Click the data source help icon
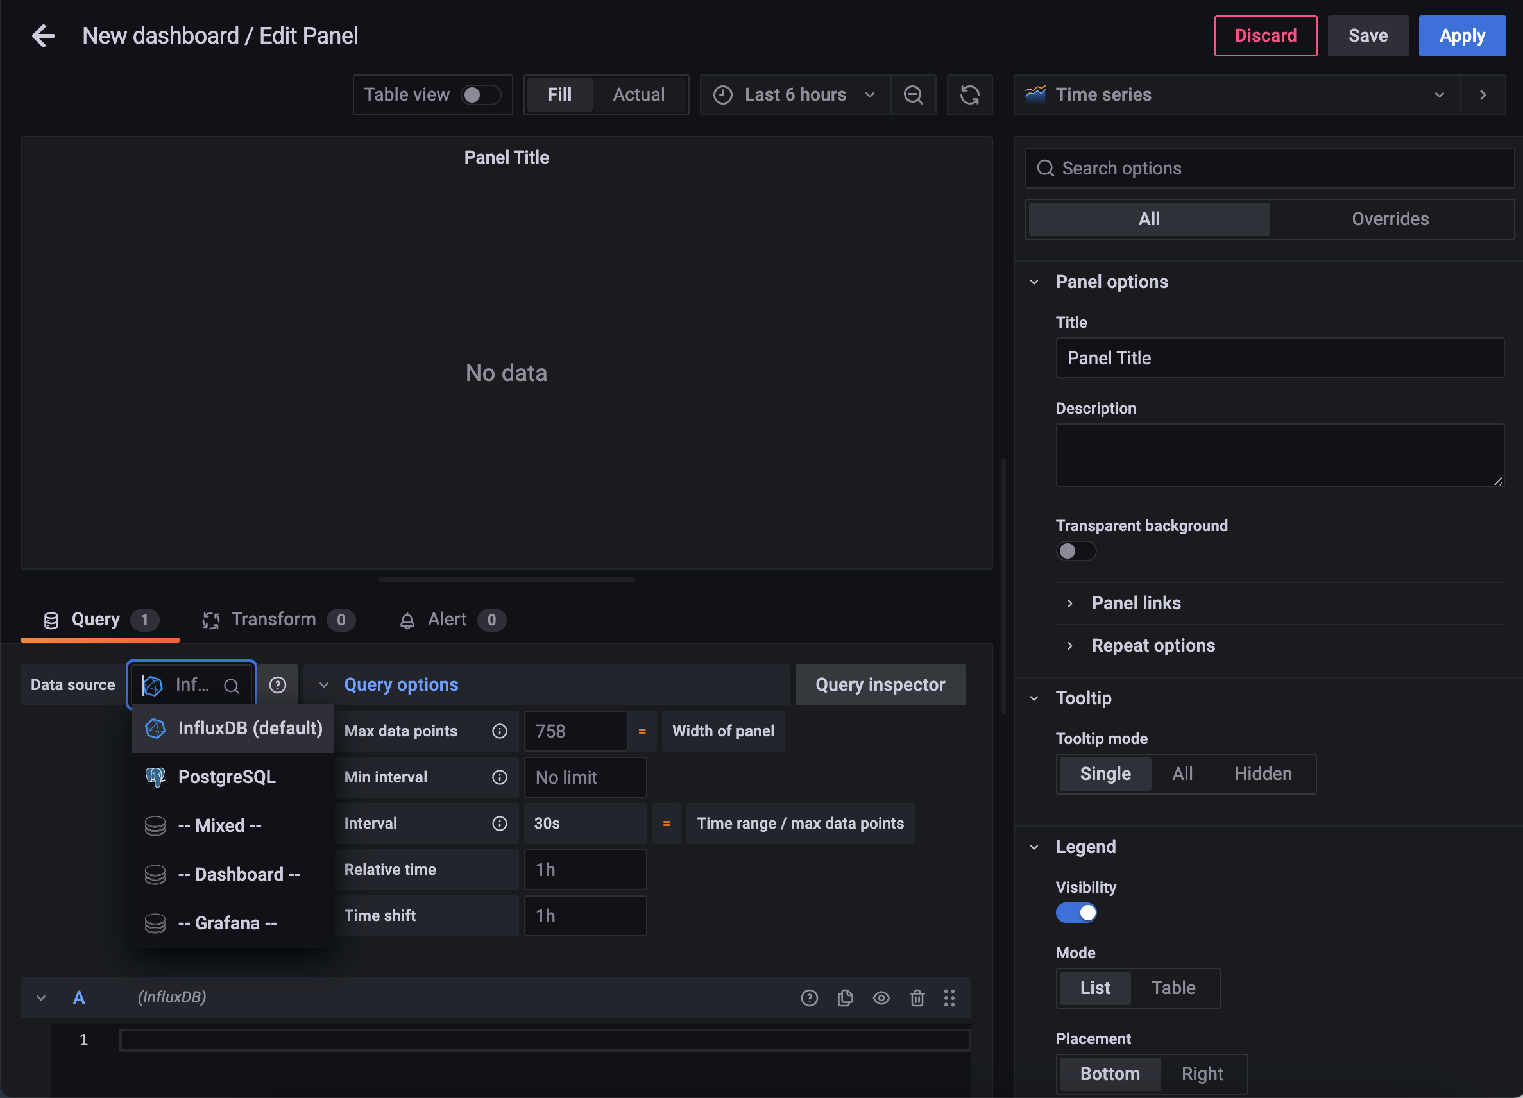1523x1098 pixels. click(277, 684)
